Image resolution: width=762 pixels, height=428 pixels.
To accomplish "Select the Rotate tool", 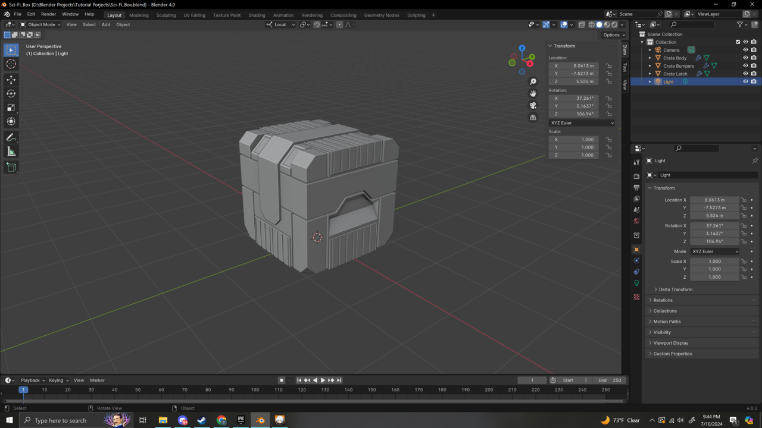I will pyautogui.click(x=11, y=93).
